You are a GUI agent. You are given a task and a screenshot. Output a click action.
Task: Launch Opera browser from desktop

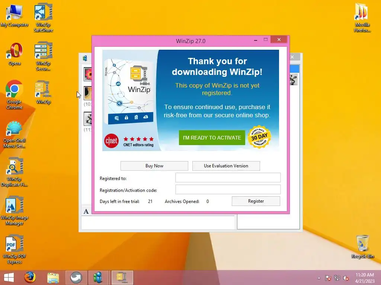15,54
